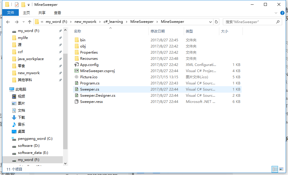Open 图片 library in navigation pane

(x=21, y=103)
